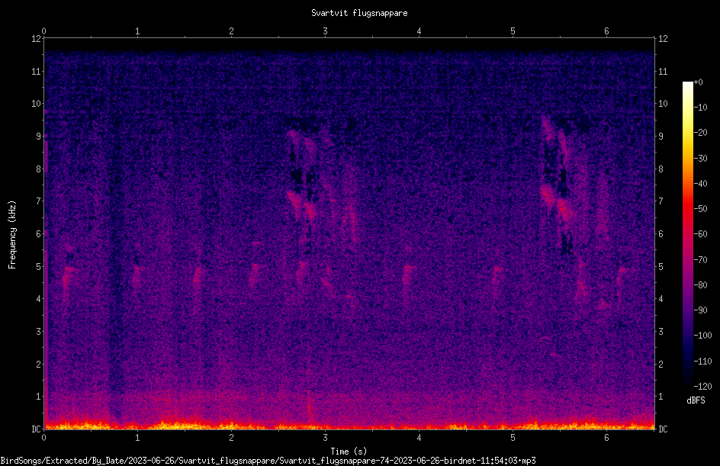
Task: Click the '-70' value on the color scale
Action: coord(701,260)
